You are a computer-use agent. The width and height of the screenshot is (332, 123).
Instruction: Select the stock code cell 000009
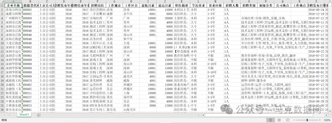click(x=30, y=18)
